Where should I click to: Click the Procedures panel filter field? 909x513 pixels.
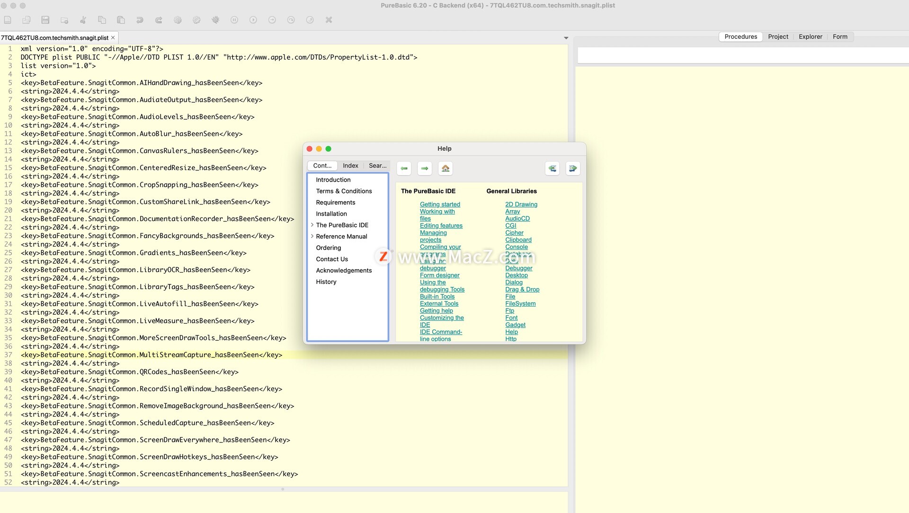(x=743, y=55)
